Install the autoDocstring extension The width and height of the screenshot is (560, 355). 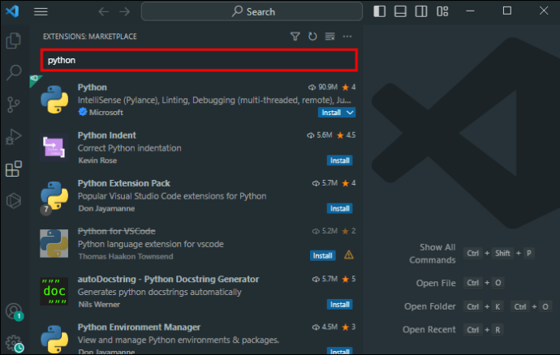click(339, 305)
